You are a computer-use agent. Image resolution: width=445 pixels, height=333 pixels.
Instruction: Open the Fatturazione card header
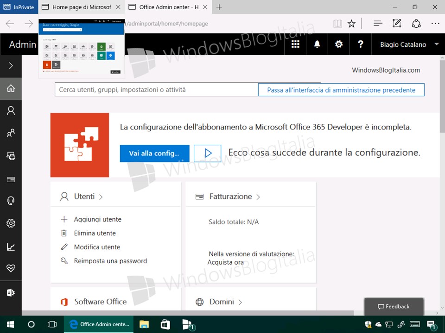(230, 197)
